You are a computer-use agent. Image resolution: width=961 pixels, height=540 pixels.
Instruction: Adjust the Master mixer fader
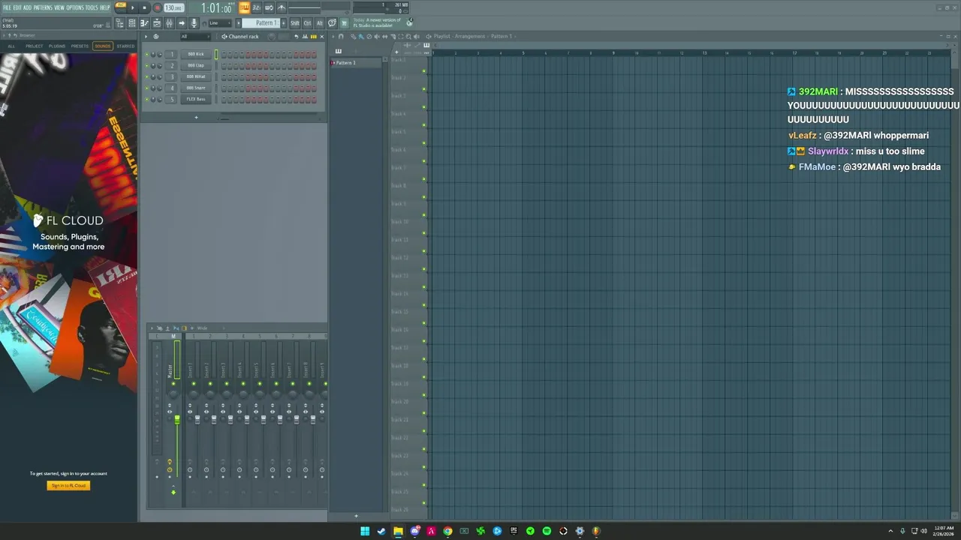pyautogui.click(x=177, y=420)
